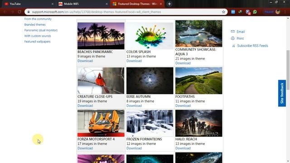The width and height of the screenshot is (290, 163).
Task: Download the Forza Motorsport 4 theme
Action: [85, 148]
